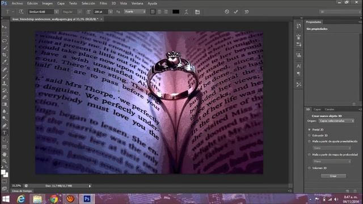Select the Crop tool
The width and height of the screenshot is (363, 204).
coord(5,55)
